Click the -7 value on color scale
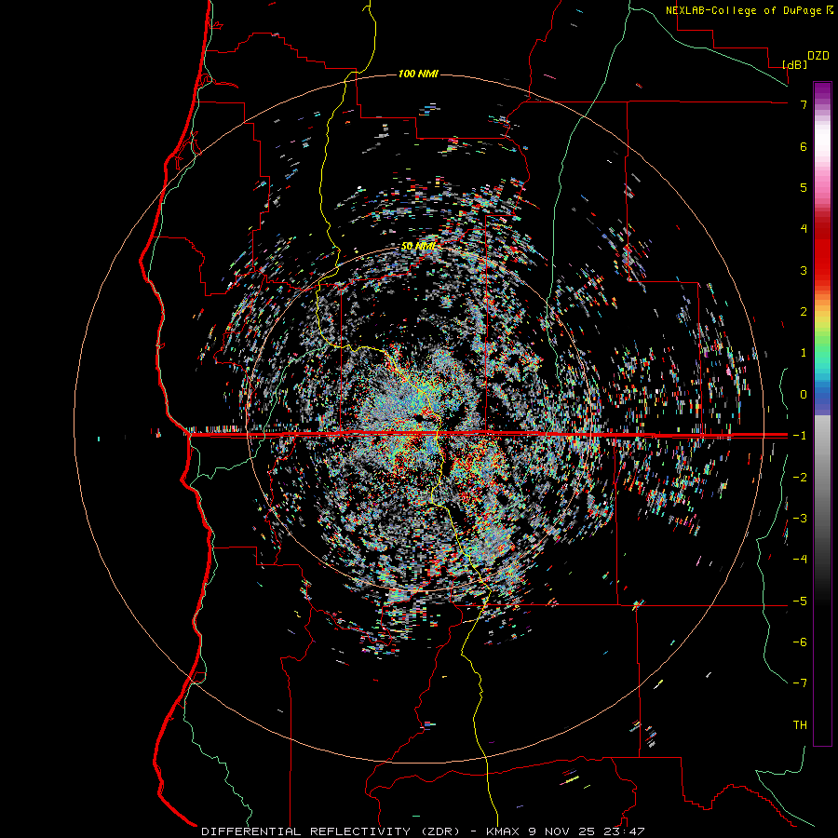 pos(800,683)
